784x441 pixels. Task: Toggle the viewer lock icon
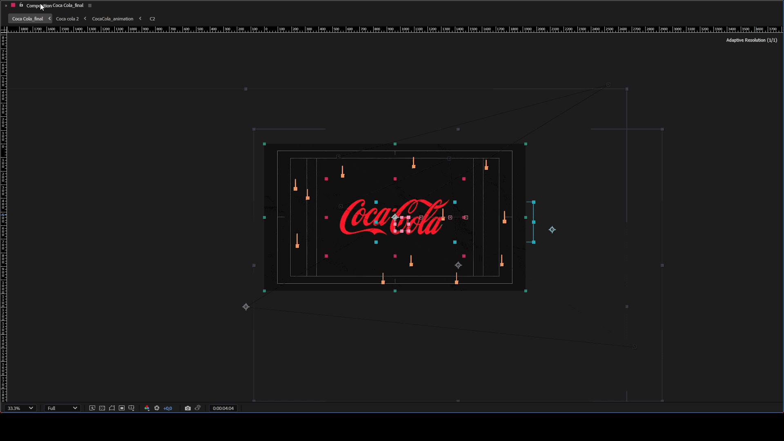(21, 5)
